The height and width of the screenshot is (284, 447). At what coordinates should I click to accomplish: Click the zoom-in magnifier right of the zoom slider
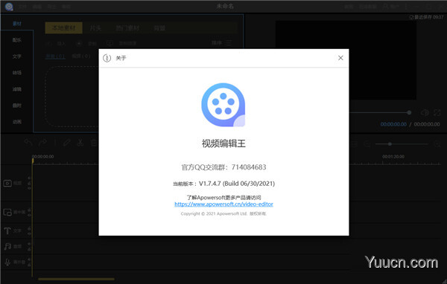437,144
